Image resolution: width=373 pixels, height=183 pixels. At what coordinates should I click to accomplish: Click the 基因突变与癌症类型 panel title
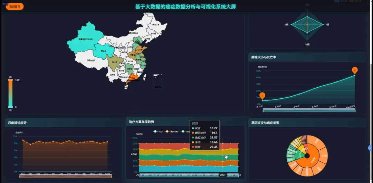pyautogui.click(x=265, y=123)
